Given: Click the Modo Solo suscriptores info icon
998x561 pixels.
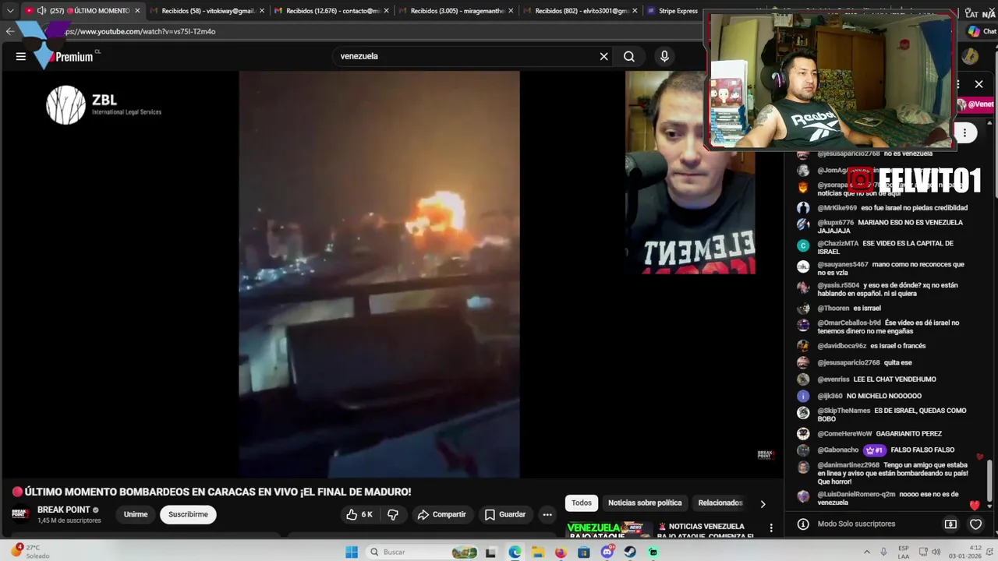Looking at the screenshot, I should coord(803,524).
